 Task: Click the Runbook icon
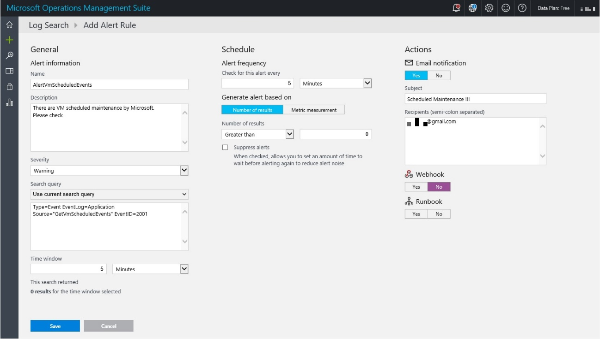(x=409, y=202)
